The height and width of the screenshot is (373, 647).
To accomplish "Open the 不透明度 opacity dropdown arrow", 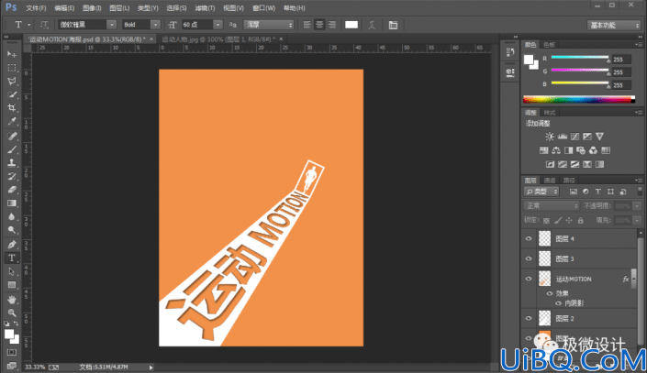I will (x=637, y=205).
